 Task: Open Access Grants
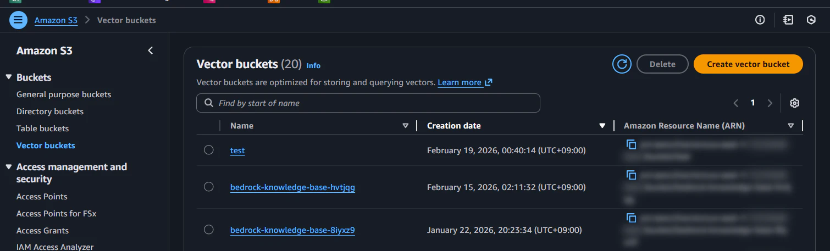[43, 231]
